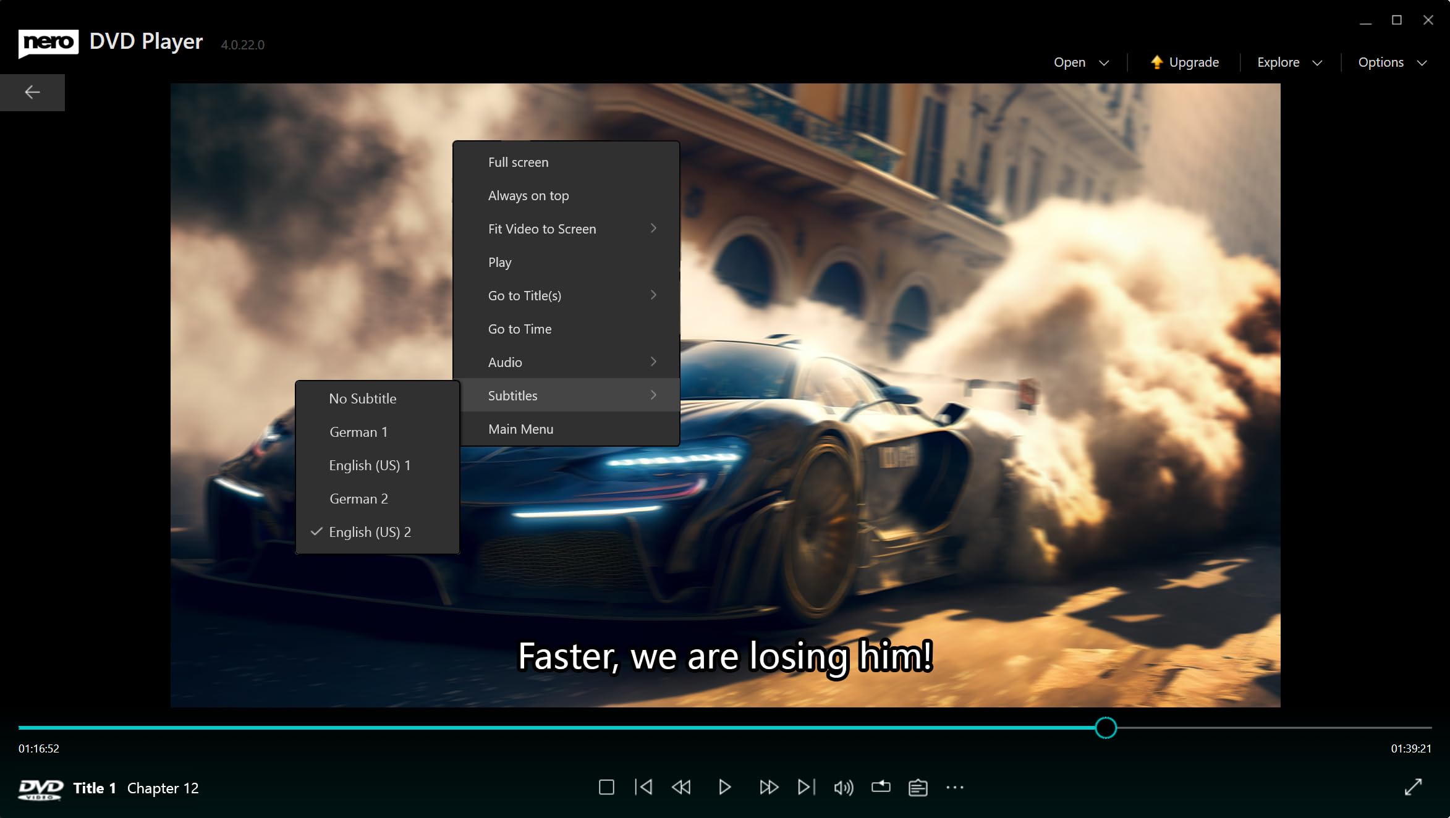The width and height of the screenshot is (1450, 818).
Task: Choose Go to Time menu entry
Action: (520, 329)
